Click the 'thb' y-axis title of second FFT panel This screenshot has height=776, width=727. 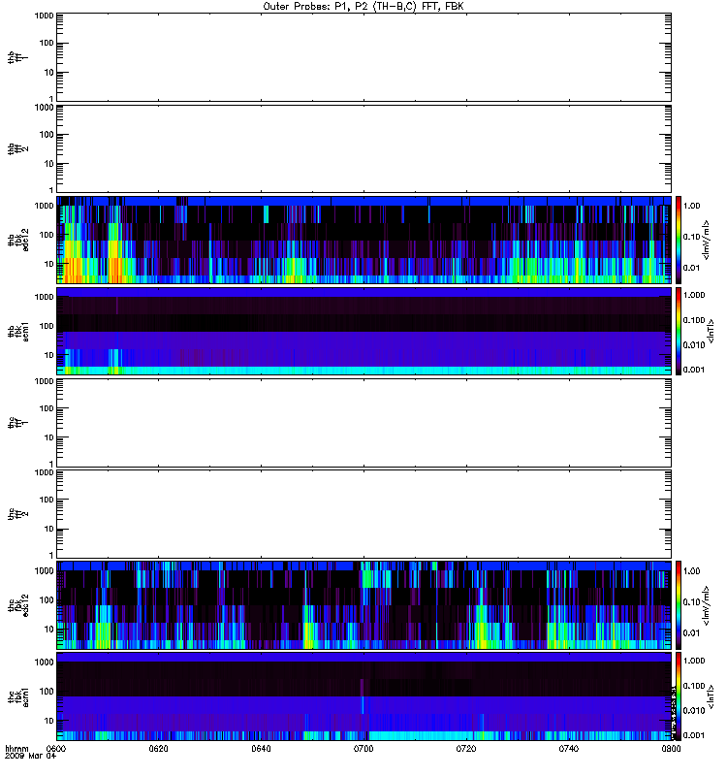(12, 149)
